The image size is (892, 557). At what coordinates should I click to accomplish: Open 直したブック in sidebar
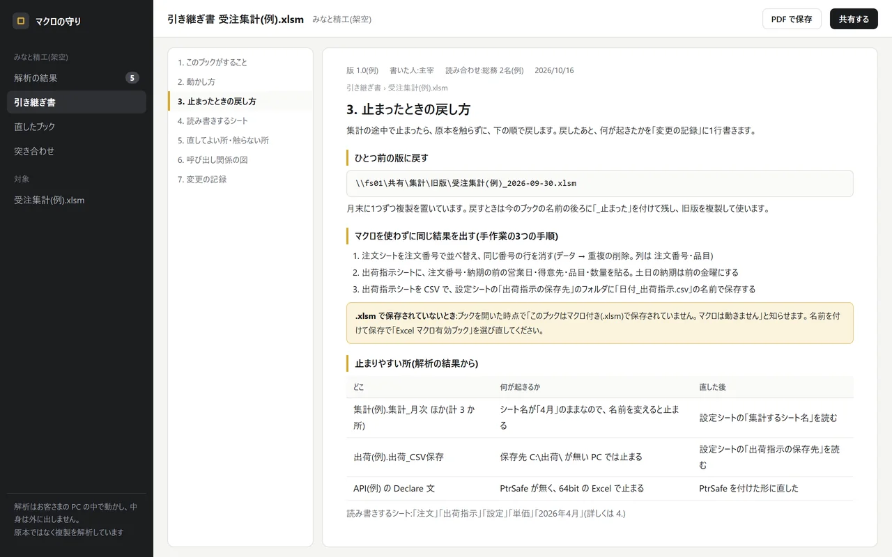click(77, 127)
